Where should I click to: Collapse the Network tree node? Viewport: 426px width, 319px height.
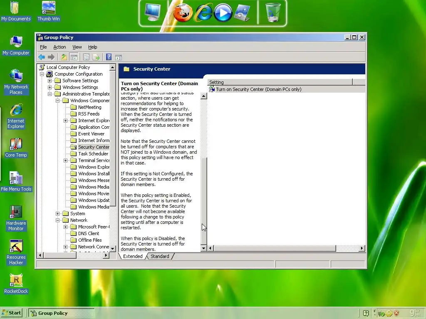pos(57,220)
